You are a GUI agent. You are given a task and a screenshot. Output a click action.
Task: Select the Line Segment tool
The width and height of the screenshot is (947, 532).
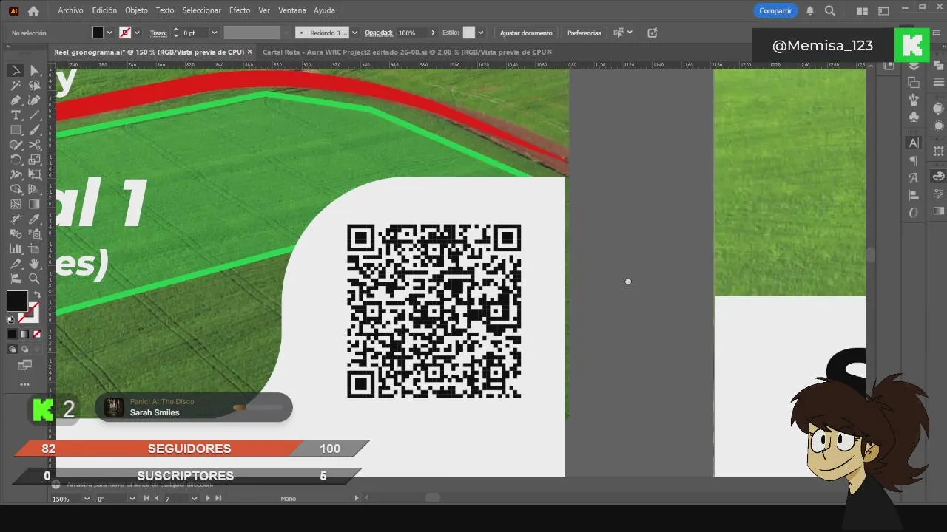pyautogui.click(x=34, y=115)
